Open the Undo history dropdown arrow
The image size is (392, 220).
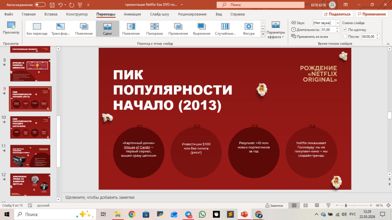point(65,5)
